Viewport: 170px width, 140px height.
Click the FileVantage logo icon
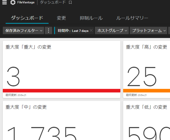click(13, 2)
